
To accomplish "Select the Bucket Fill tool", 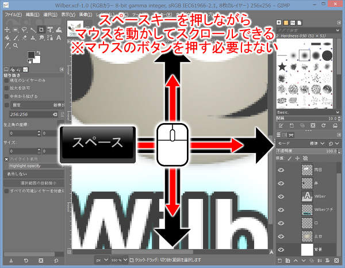I will [x=6, y=39].
